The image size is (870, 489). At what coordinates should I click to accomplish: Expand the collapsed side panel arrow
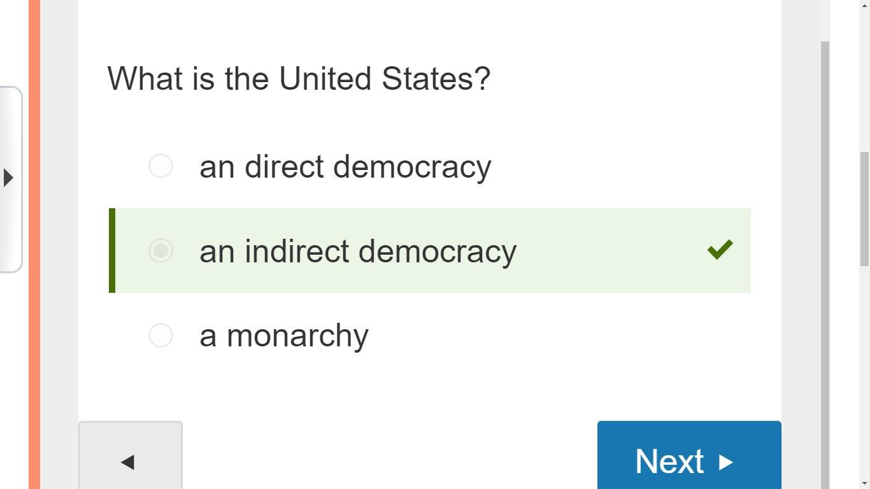tap(8, 178)
